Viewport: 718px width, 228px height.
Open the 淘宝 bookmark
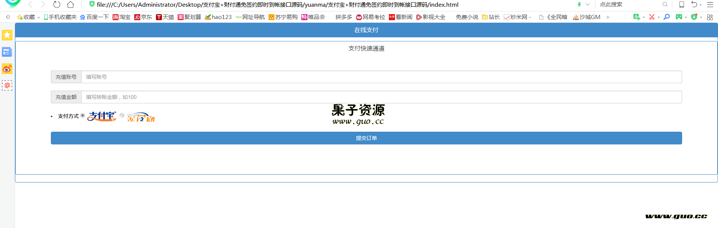pos(122,17)
